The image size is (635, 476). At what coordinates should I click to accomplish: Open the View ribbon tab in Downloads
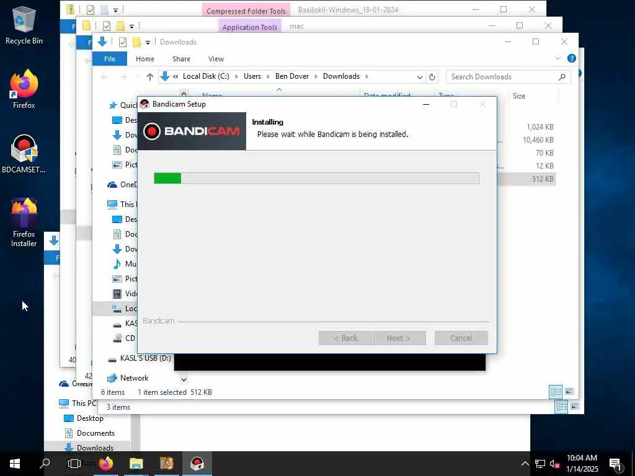coord(216,59)
